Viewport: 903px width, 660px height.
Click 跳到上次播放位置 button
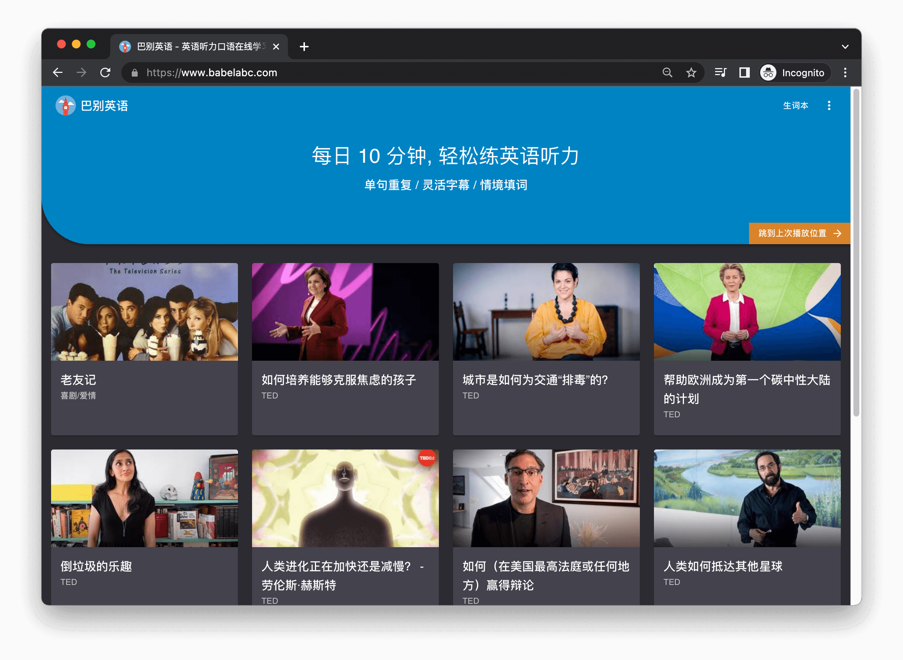coord(799,233)
